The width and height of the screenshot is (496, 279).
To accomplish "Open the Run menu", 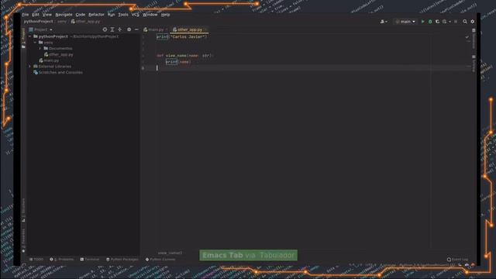I will click(111, 15).
